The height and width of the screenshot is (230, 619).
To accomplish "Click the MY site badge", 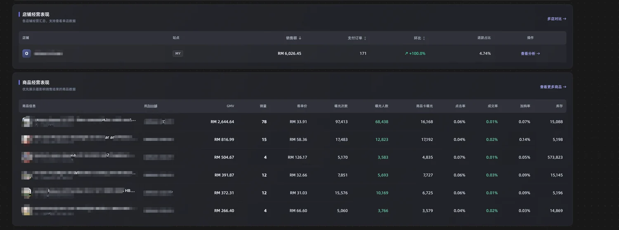I will point(178,53).
